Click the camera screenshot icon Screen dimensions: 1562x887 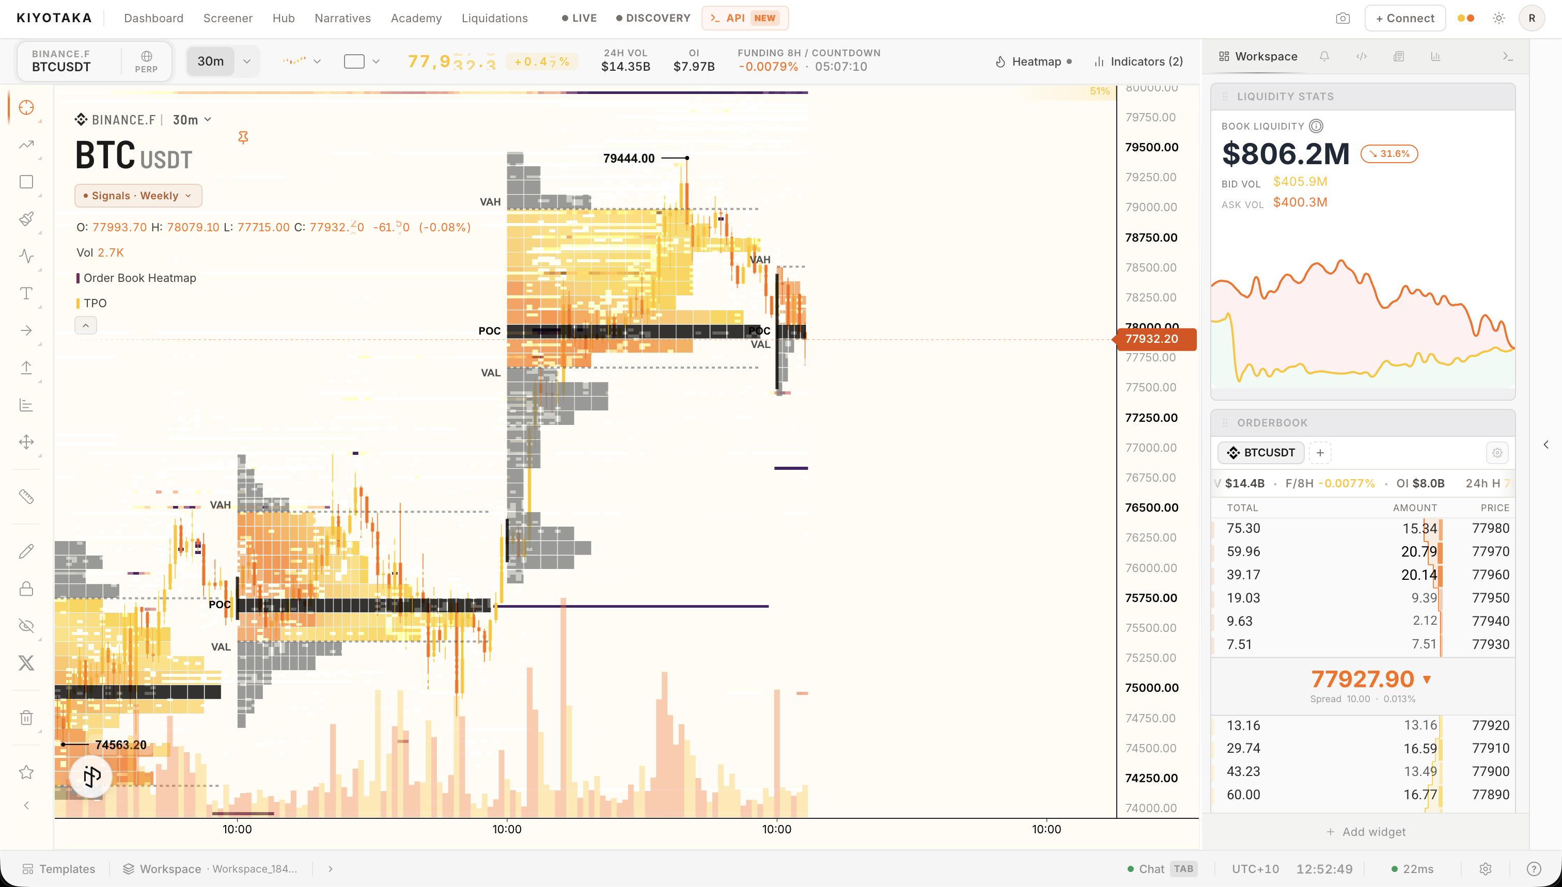click(1342, 18)
